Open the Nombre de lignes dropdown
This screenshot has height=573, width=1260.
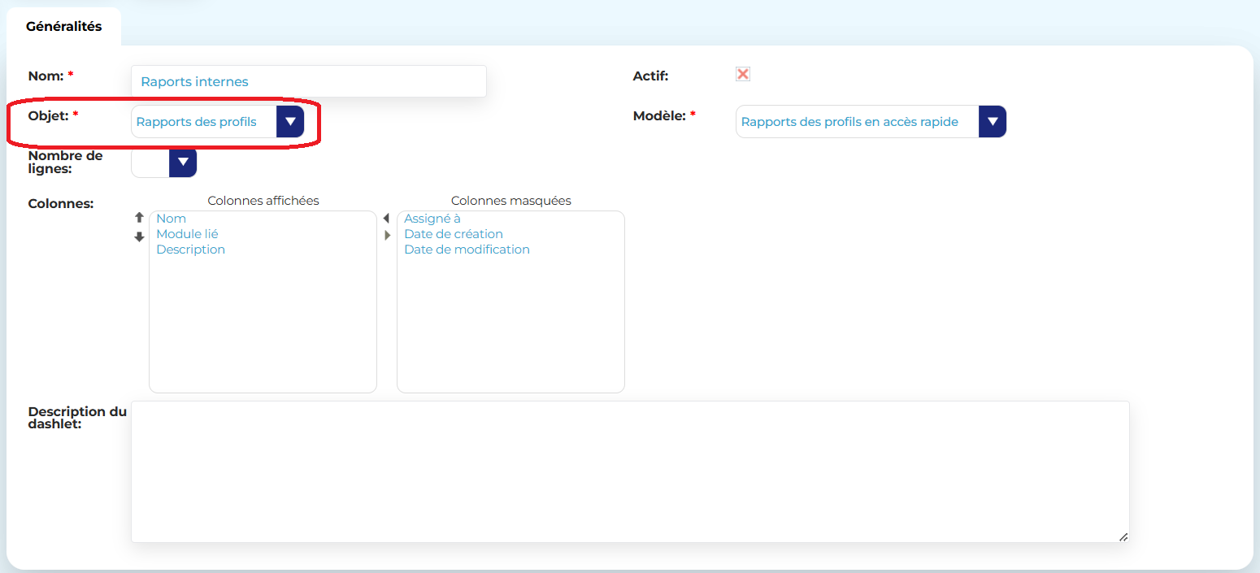[x=183, y=163]
